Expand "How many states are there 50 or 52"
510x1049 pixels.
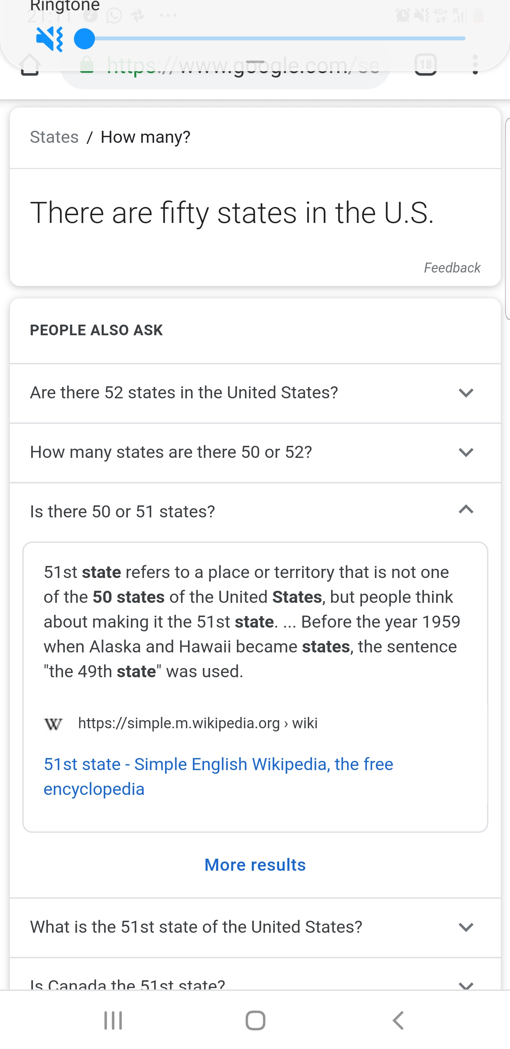tap(255, 453)
